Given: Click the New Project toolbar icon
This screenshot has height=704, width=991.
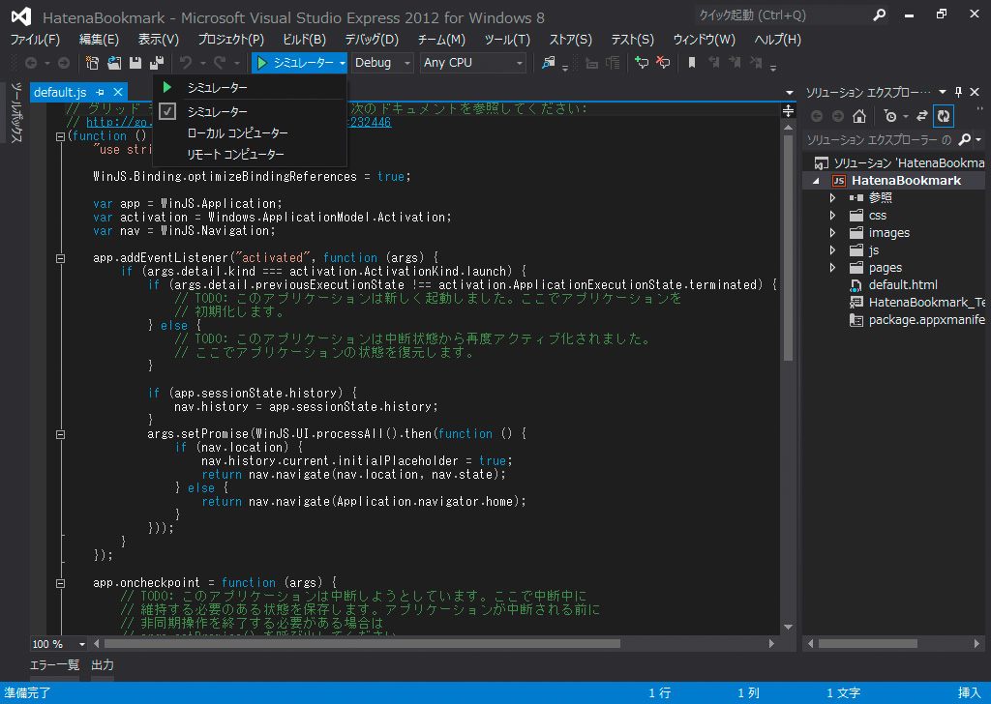Looking at the screenshot, I should click(x=92, y=63).
